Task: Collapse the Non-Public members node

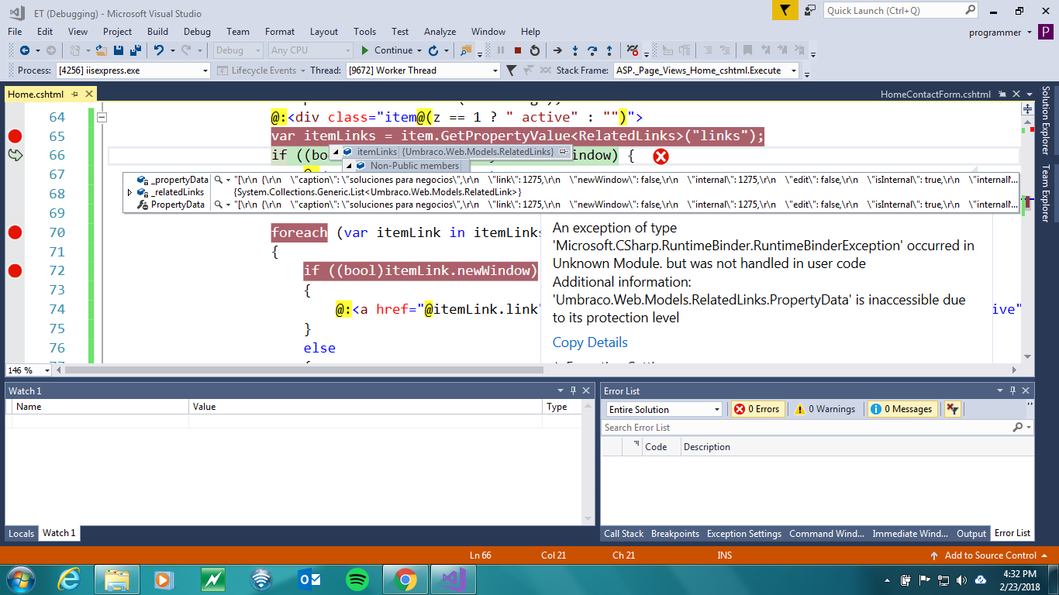Action: click(x=349, y=166)
